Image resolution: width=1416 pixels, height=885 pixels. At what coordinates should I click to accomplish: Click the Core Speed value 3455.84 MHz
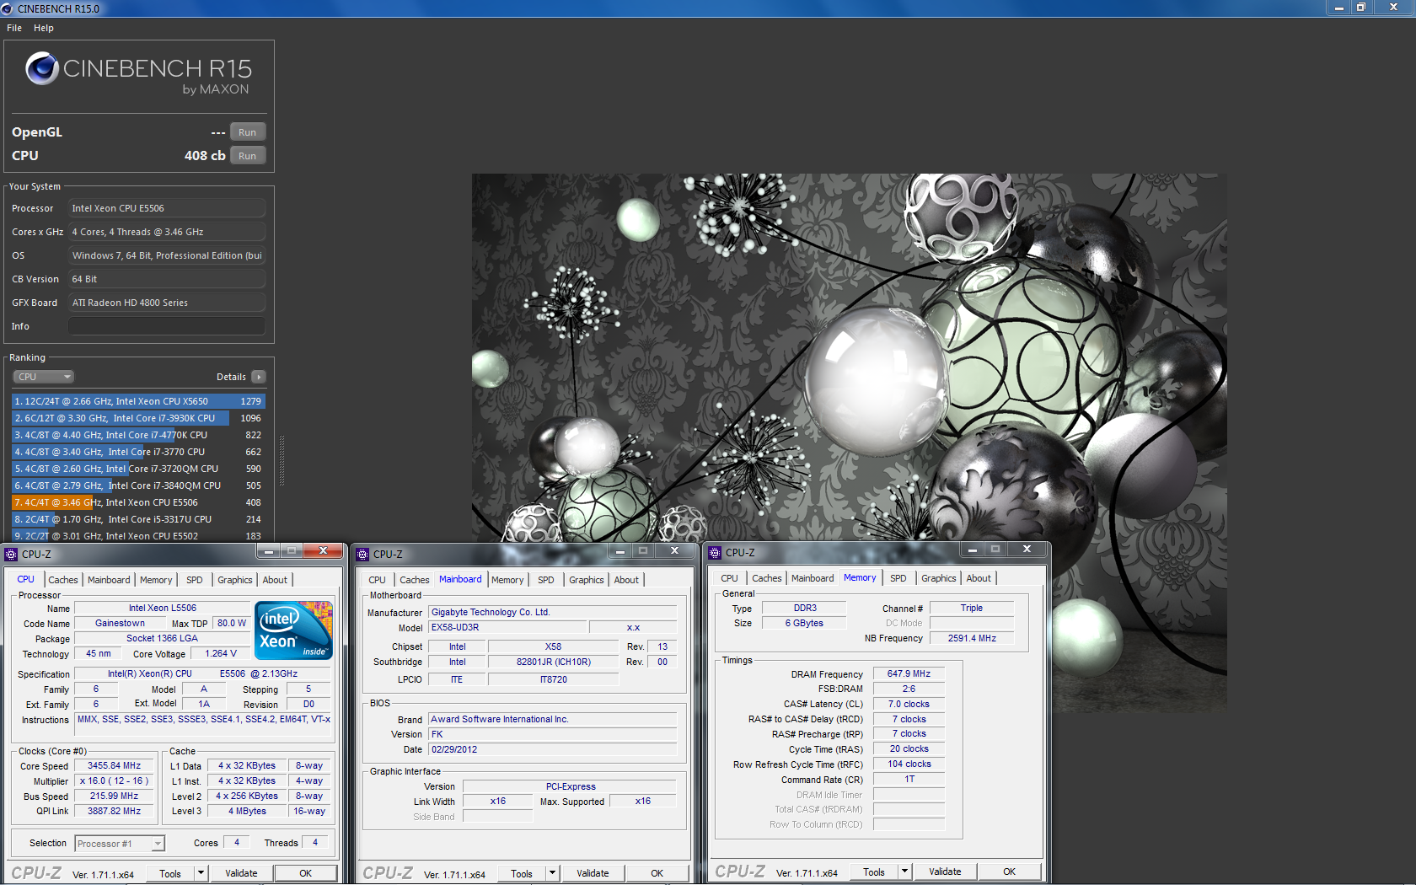pos(115,766)
